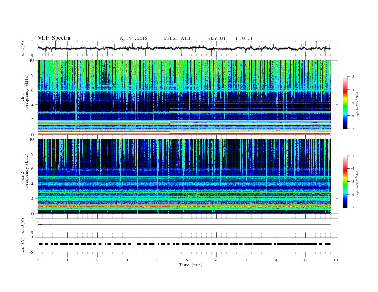Click the "-5" tick of ch.1(V) axis
Image resolution: width=378 pixels, height=292 pixels.
tap(32, 56)
